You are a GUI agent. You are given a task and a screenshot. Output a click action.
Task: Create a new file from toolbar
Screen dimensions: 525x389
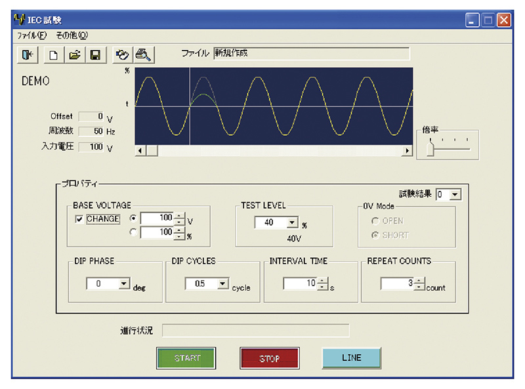54,55
